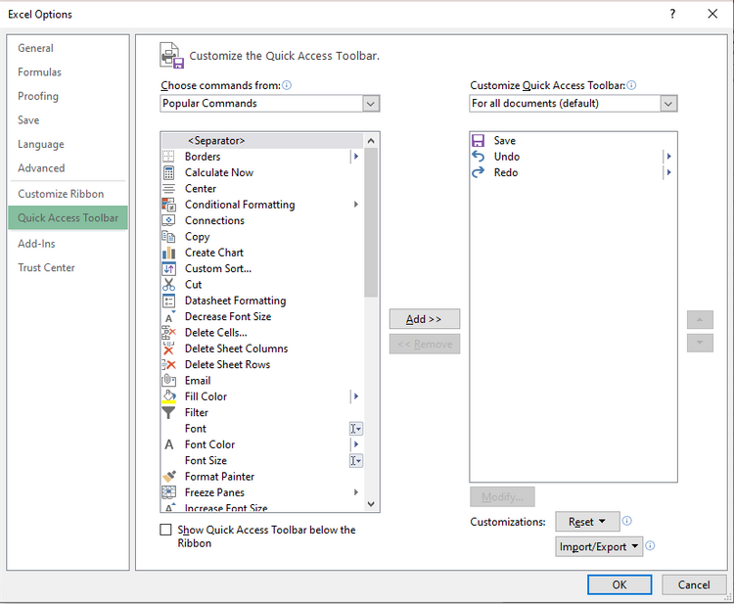Expand the Freeze Panes submenu arrow
The image size is (734, 604).
point(356,492)
